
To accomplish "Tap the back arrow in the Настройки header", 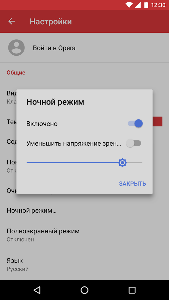I will [x=11, y=21].
